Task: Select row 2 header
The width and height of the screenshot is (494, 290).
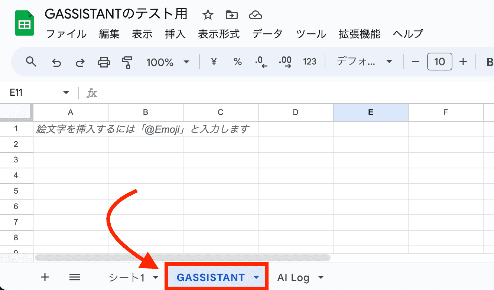Action: click(16, 144)
